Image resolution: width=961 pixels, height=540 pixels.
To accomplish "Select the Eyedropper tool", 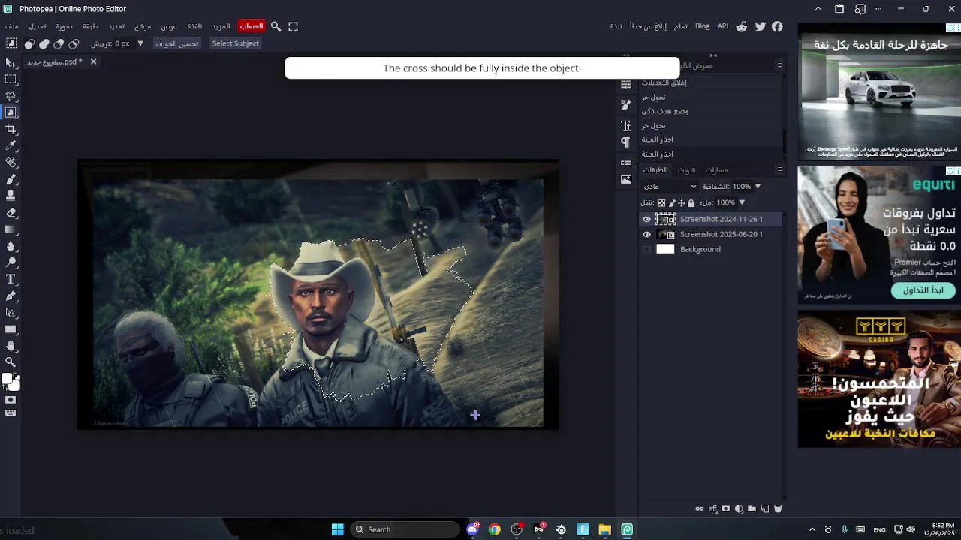I will coord(11,145).
